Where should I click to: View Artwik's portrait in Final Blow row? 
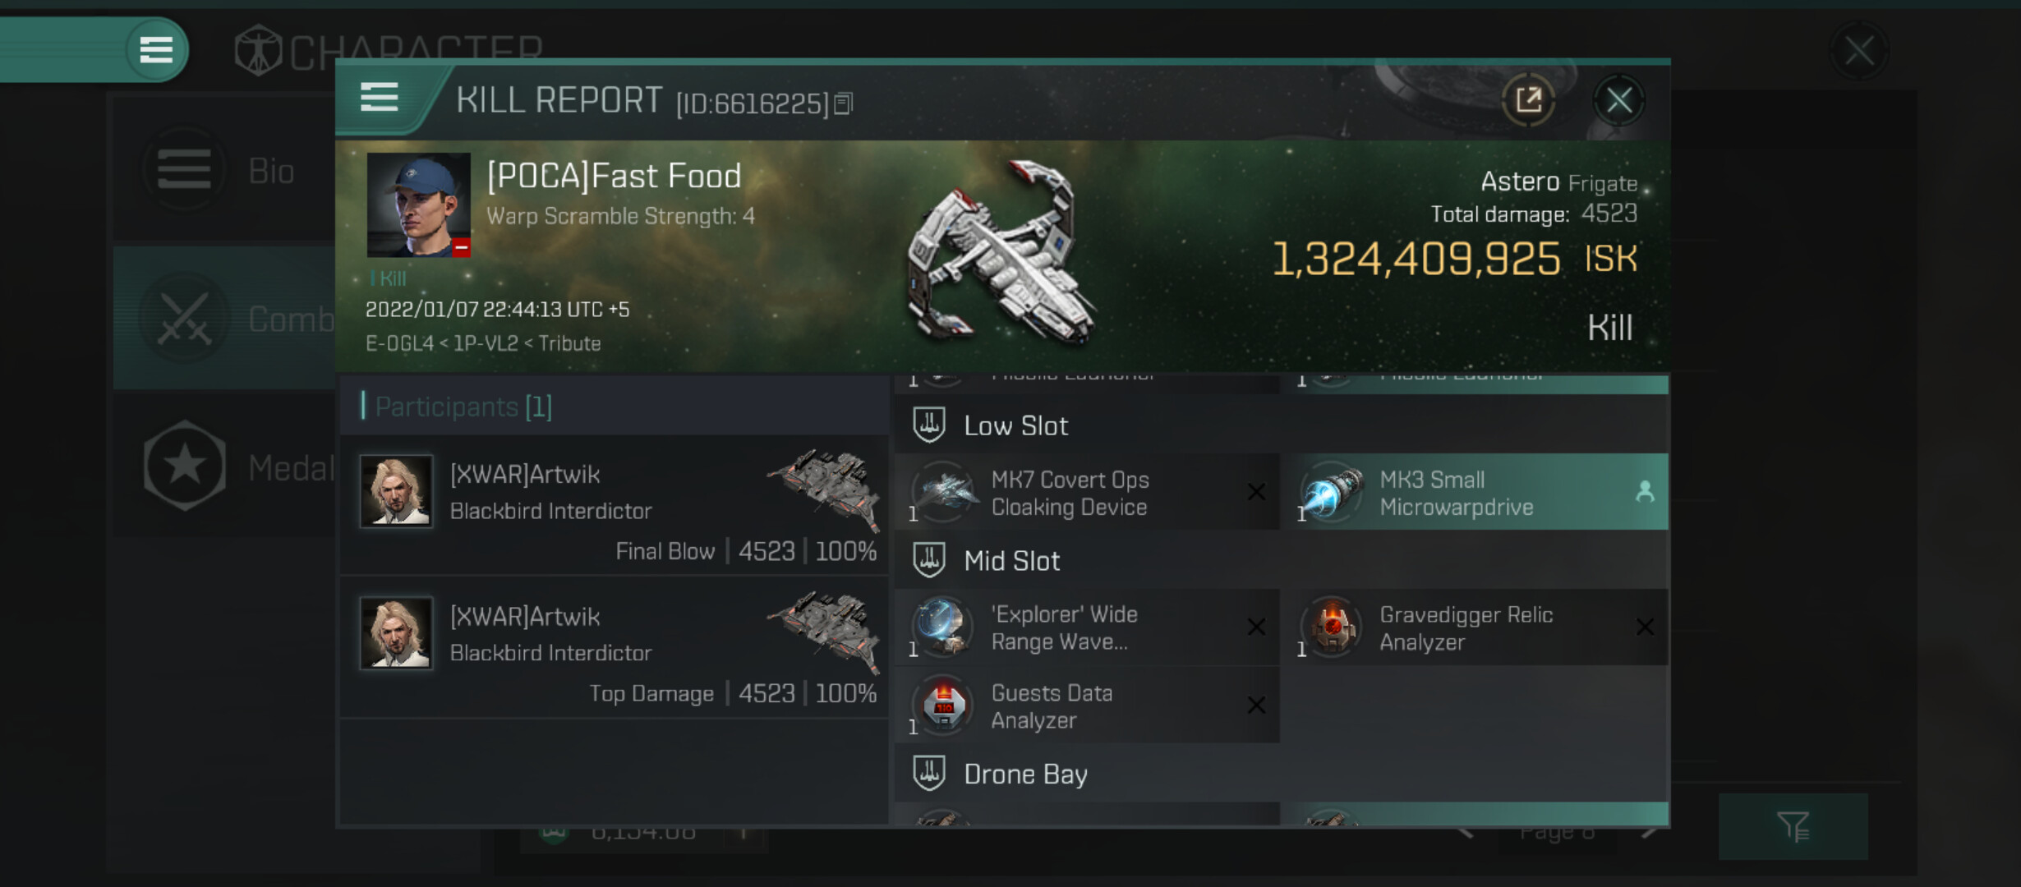pyautogui.click(x=396, y=491)
